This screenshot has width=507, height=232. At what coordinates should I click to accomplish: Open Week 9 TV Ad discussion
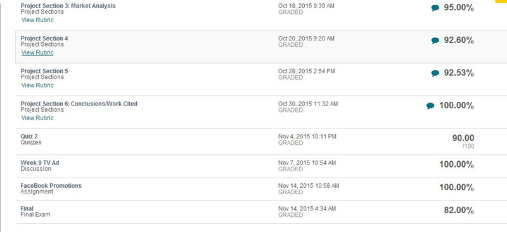(x=40, y=163)
